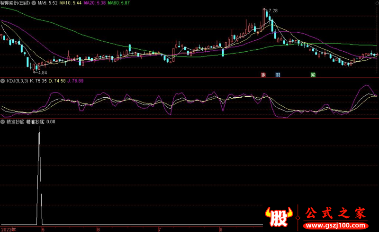Click the KDJ(9,3,3) indicator name
379x232 pixels.
pos(17,81)
